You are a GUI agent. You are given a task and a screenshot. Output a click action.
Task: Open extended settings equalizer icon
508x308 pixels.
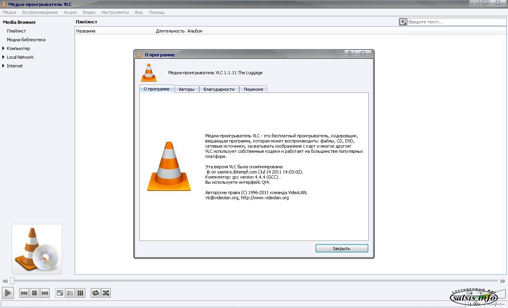[81, 293]
